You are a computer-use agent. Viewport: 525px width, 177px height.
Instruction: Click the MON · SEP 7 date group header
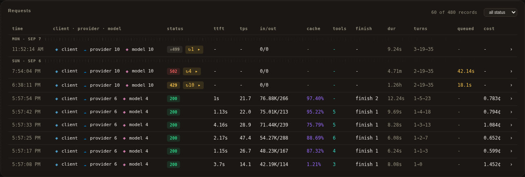tap(27, 39)
